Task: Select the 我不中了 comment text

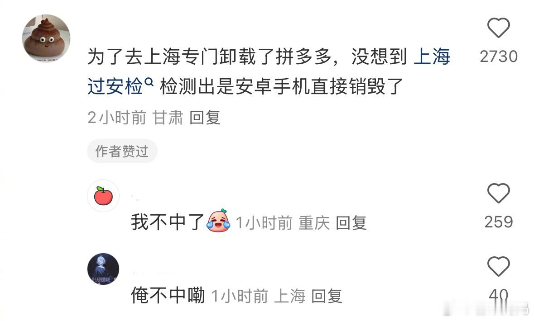Action: 168,222
